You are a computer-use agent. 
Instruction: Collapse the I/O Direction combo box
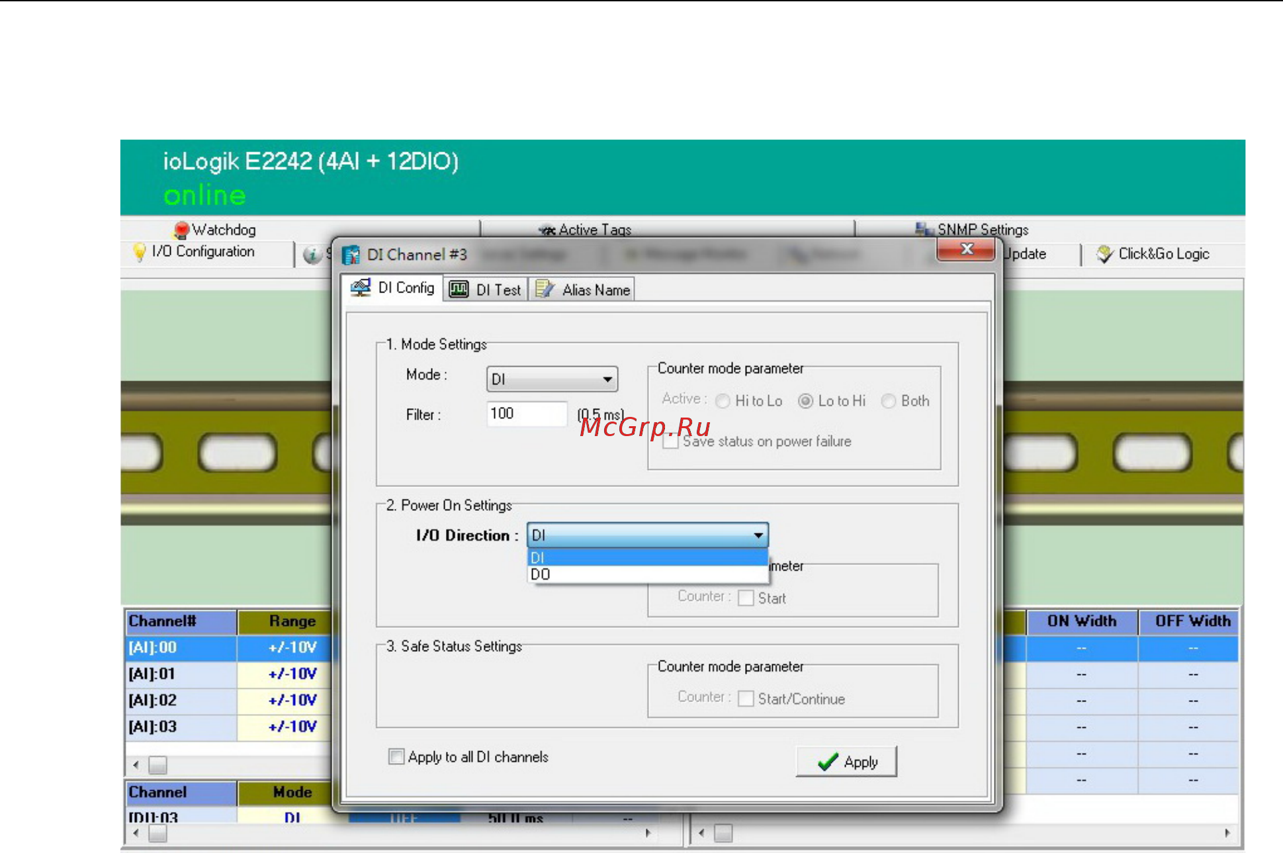point(758,535)
